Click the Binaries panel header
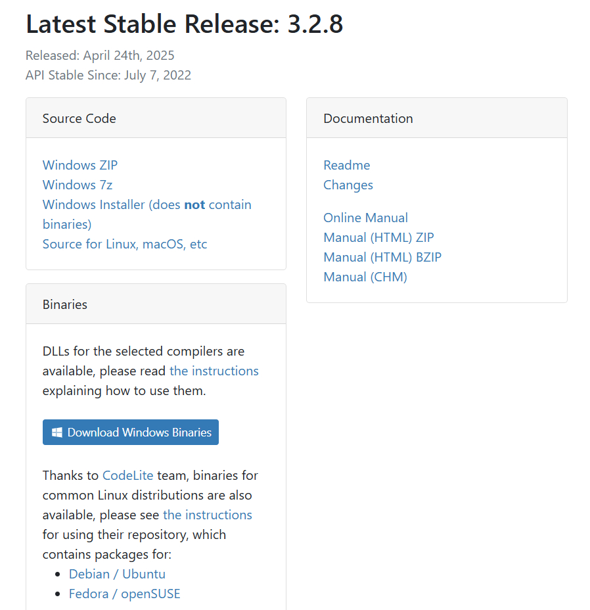Image resolution: width=590 pixels, height=610 pixels. click(64, 304)
